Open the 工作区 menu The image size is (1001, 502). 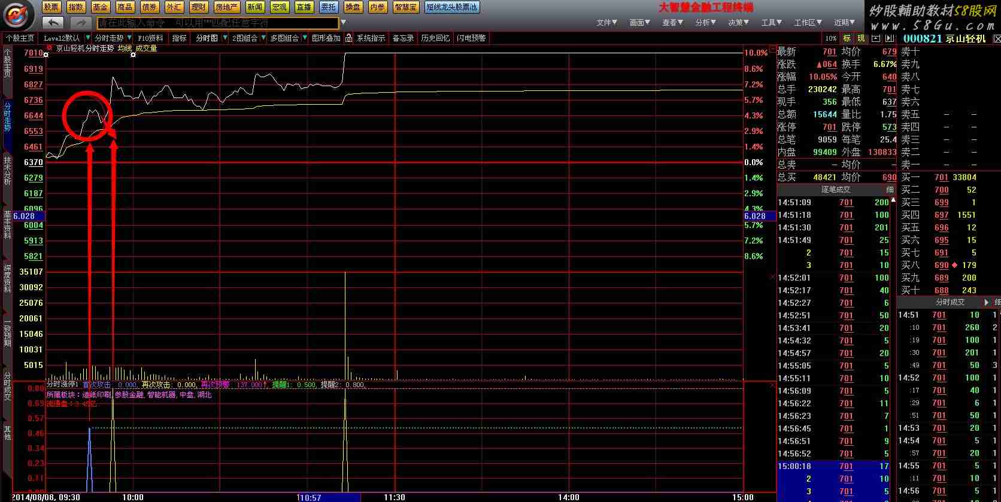coord(808,22)
